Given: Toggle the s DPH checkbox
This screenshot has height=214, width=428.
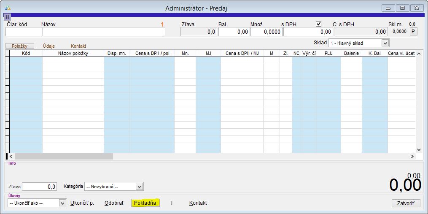Looking at the screenshot, I should coord(319,24).
